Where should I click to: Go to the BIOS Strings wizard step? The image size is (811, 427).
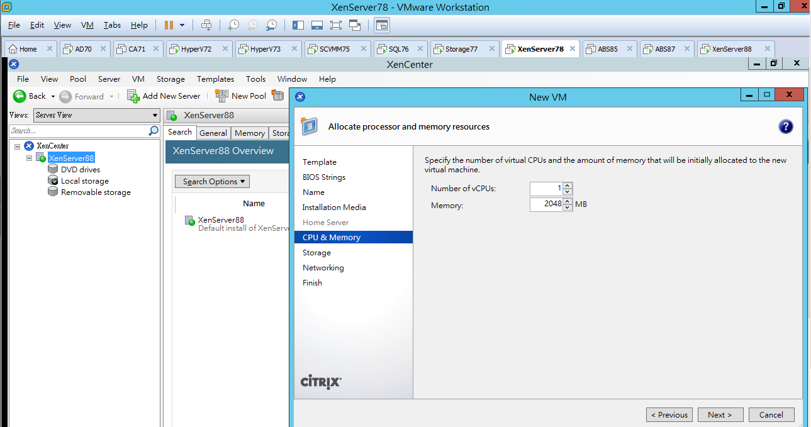point(324,177)
